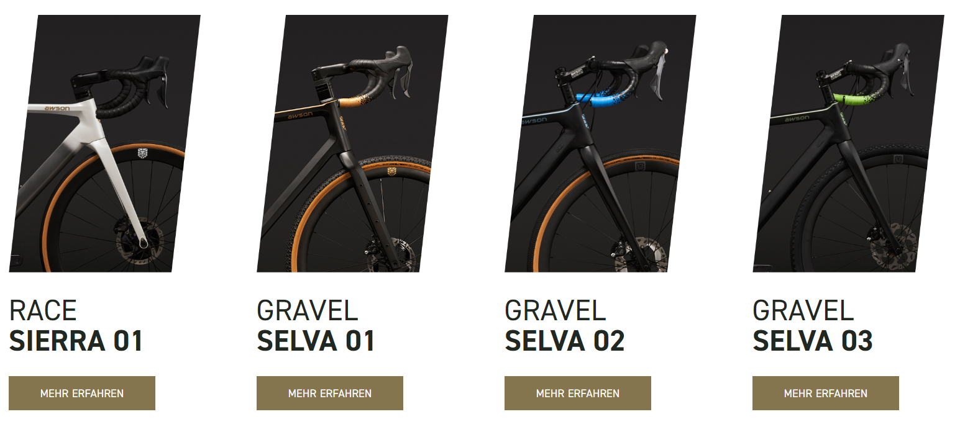This screenshot has height=427, width=960.
Task: Click the SIERRA 01 model title
Action: coord(76,341)
